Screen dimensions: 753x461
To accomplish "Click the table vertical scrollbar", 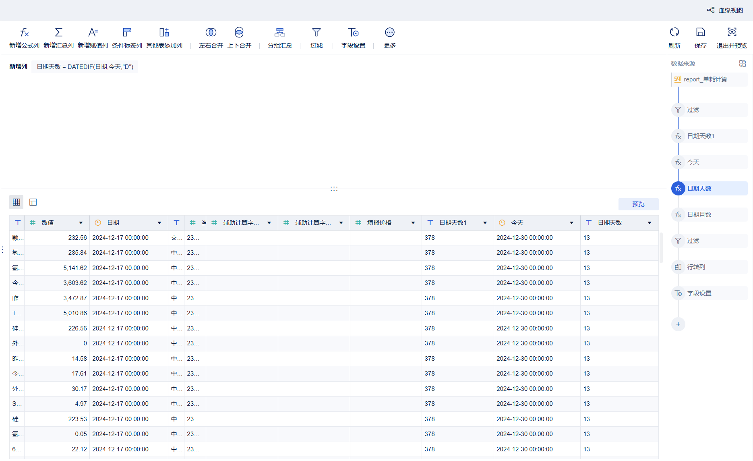I will (x=661, y=247).
